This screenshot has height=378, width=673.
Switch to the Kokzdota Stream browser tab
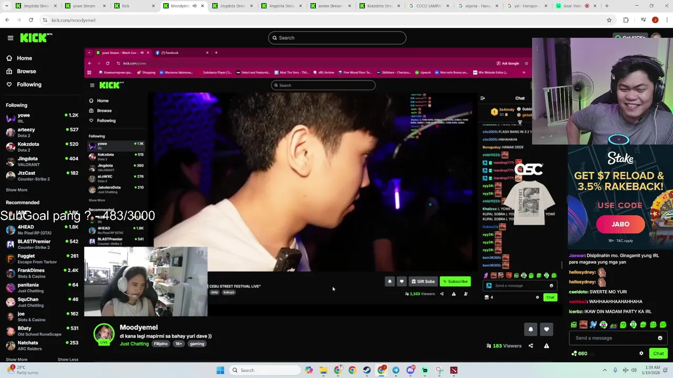[380, 6]
